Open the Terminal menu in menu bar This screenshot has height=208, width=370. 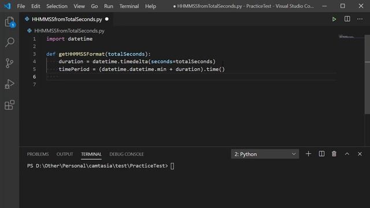129,6
